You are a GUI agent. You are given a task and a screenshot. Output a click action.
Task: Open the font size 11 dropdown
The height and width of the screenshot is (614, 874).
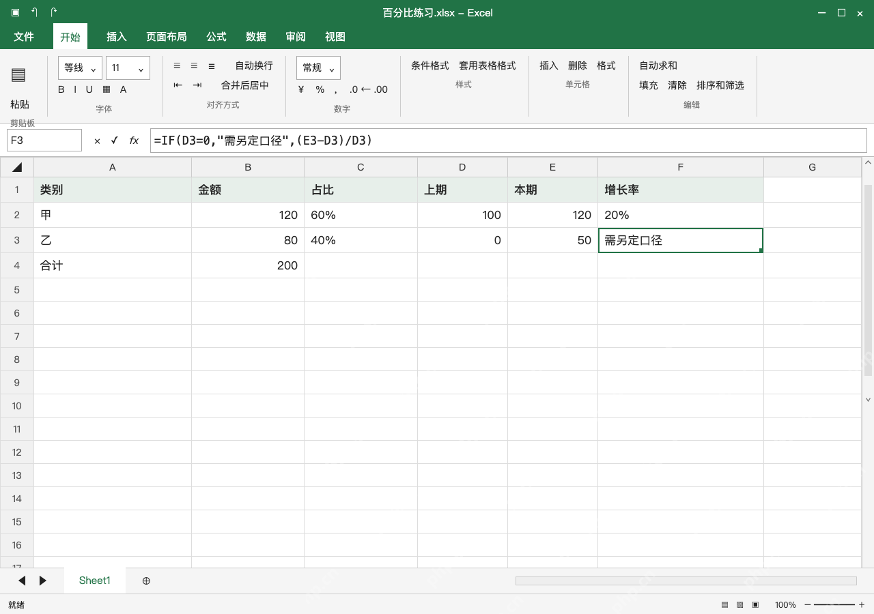(x=128, y=68)
